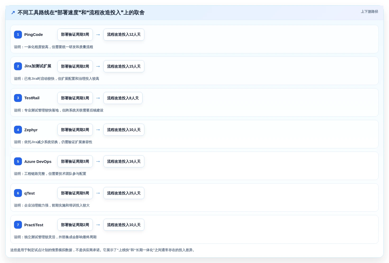Click the arrow in the TestRail row

98,98
